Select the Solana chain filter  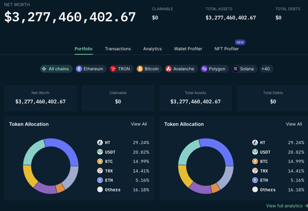pyautogui.click(x=244, y=69)
